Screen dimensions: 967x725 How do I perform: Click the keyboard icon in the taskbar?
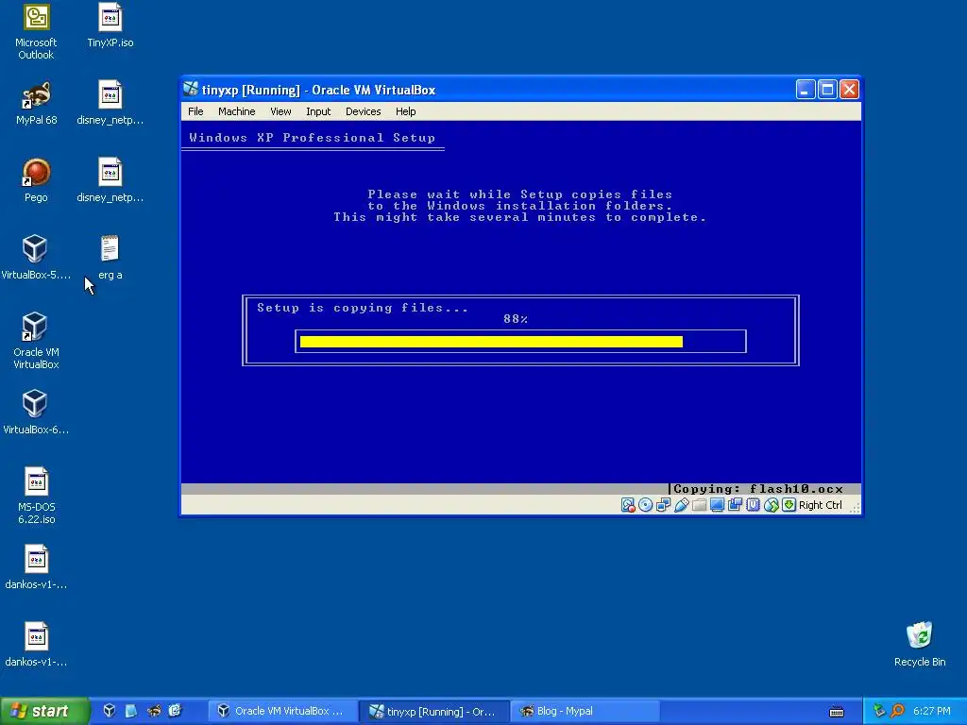(837, 712)
